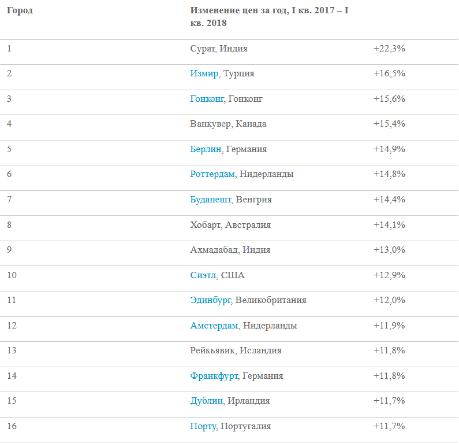The width and height of the screenshot is (459, 443).
Task: Click the +22,3% price change value
Action: (389, 49)
